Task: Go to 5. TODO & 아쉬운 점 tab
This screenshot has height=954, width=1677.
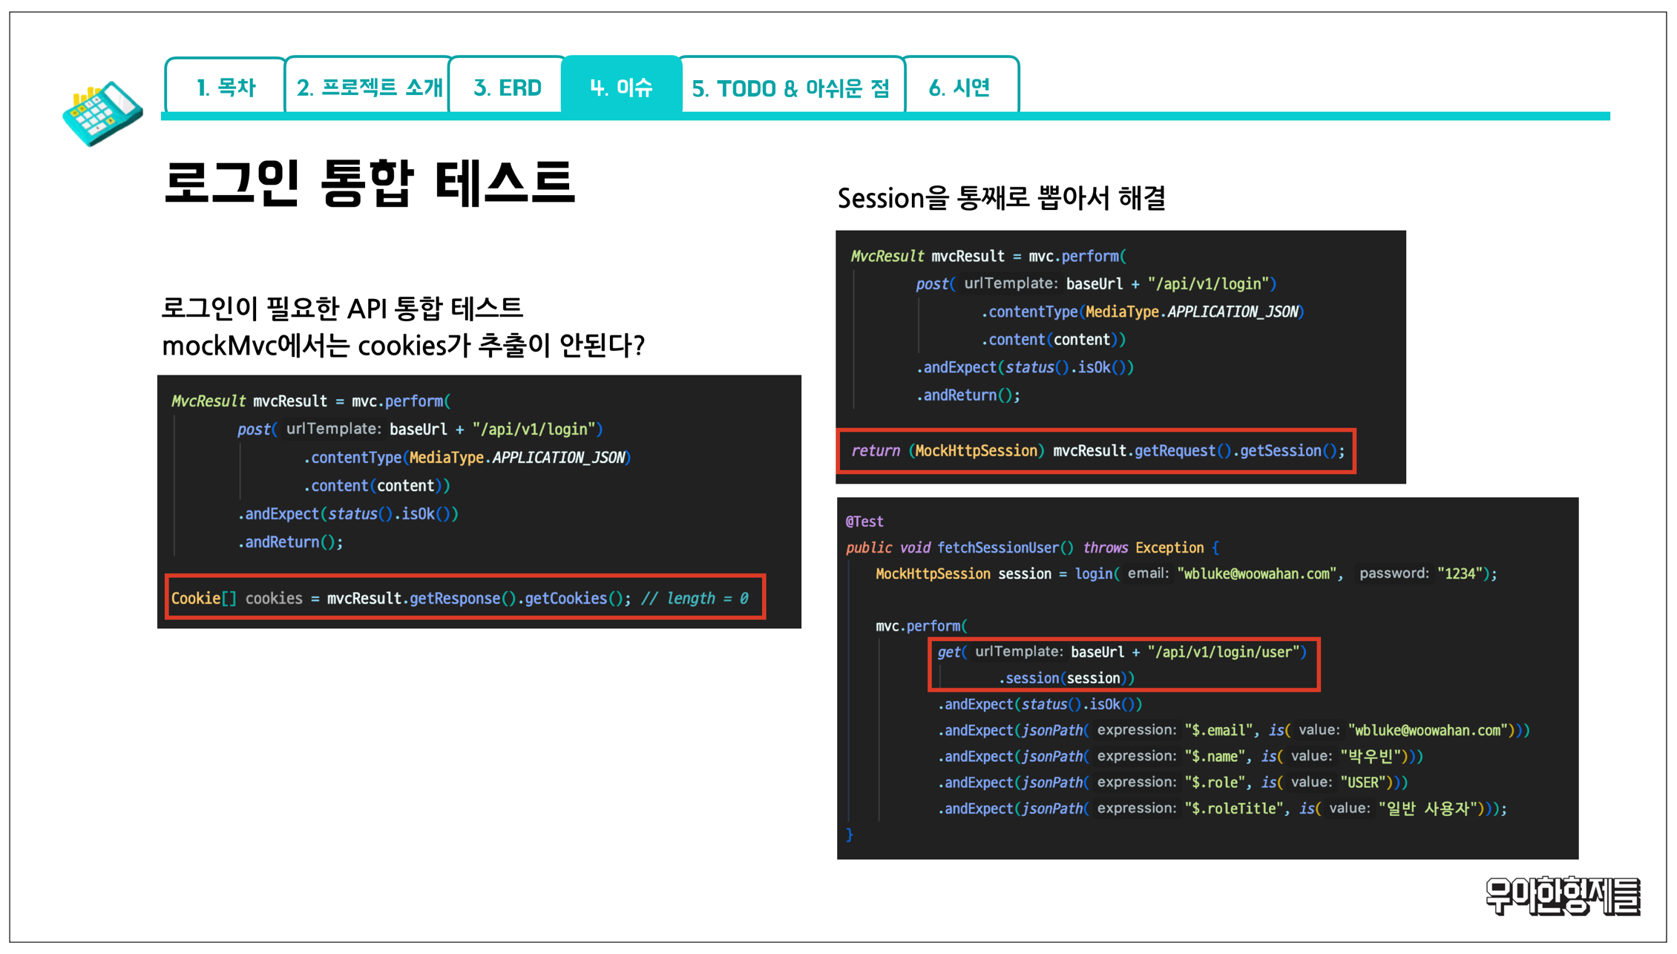Action: point(790,88)
